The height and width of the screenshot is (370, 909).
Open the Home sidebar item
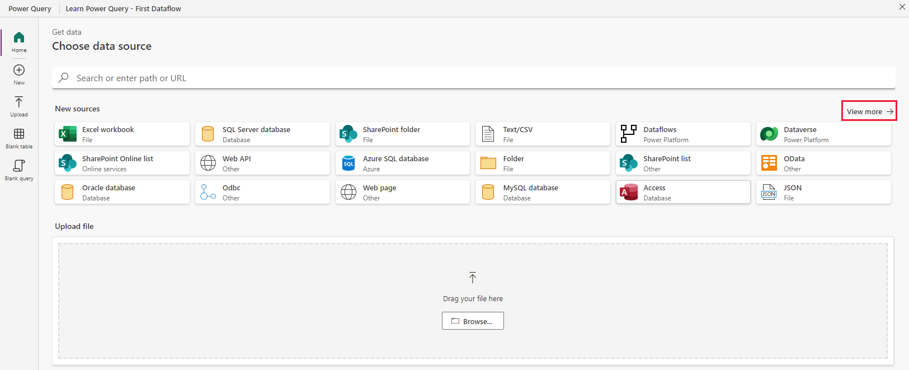pos(19,42)
